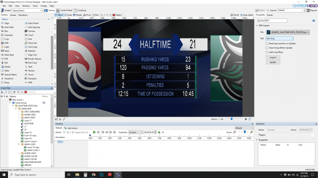Image resolution: width=318 pixels, height=178 pixels.
Task: Click the Update button
Action: coord(272,62)
